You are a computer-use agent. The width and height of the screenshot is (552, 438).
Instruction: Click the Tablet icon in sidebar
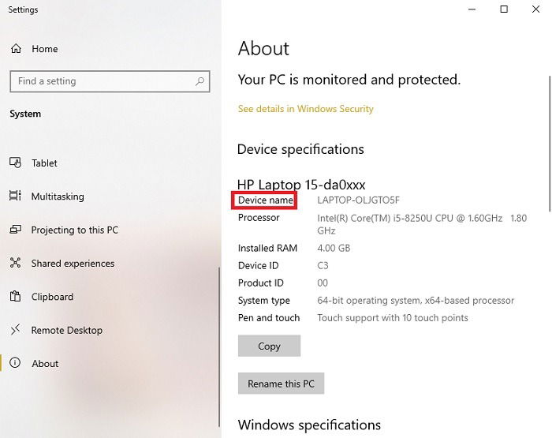15,163
